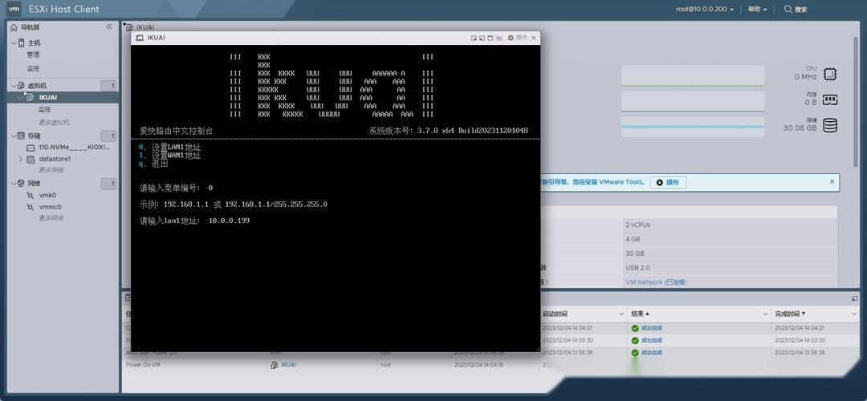Click the keyboard layout flag icon

[499, 38]
